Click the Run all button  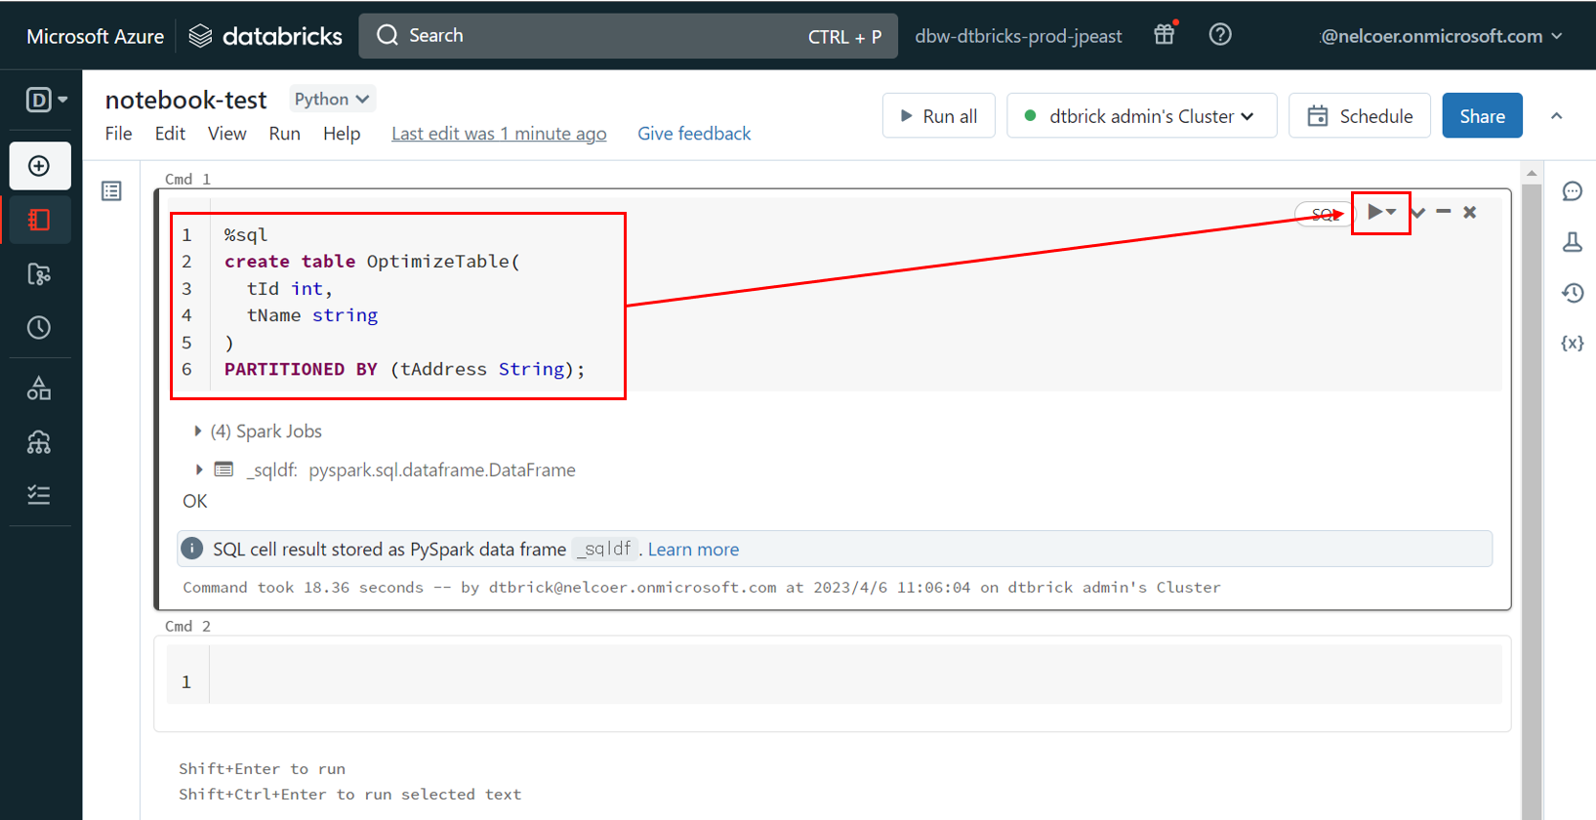[x=937, y=116]
